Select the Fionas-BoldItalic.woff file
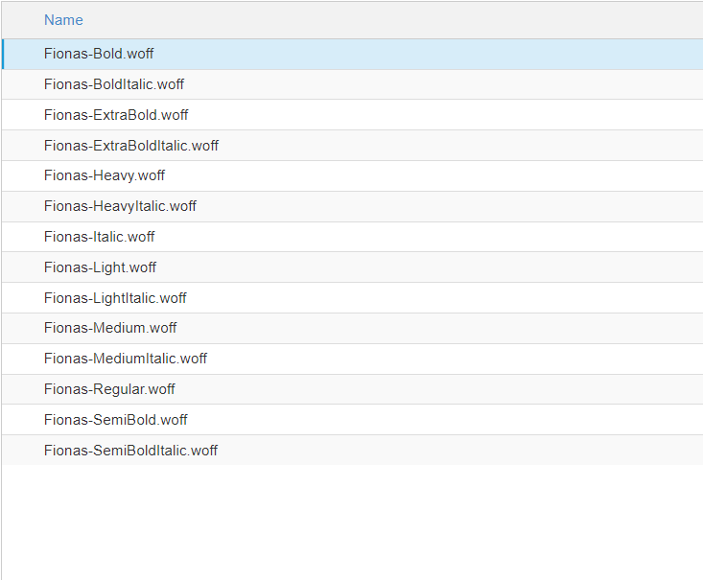The image size is (703, 580). [x=352, y=84]
